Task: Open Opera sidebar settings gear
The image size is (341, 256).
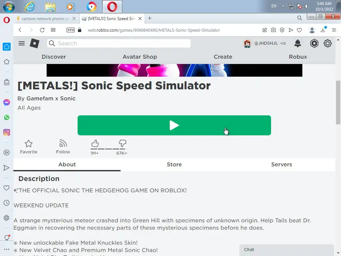Action: click(7, 218)
